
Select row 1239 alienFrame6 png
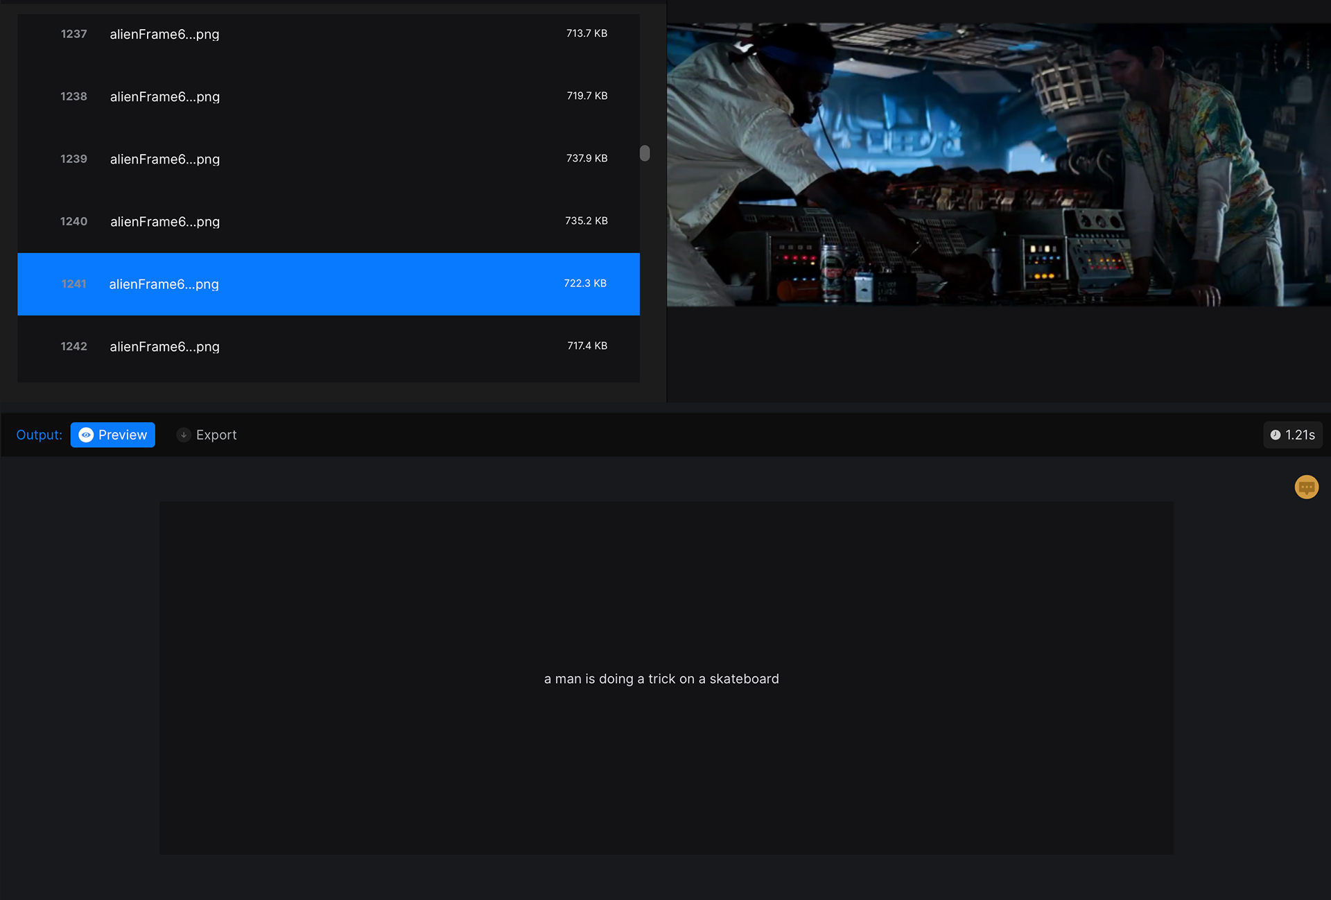[x=329, y=159]
